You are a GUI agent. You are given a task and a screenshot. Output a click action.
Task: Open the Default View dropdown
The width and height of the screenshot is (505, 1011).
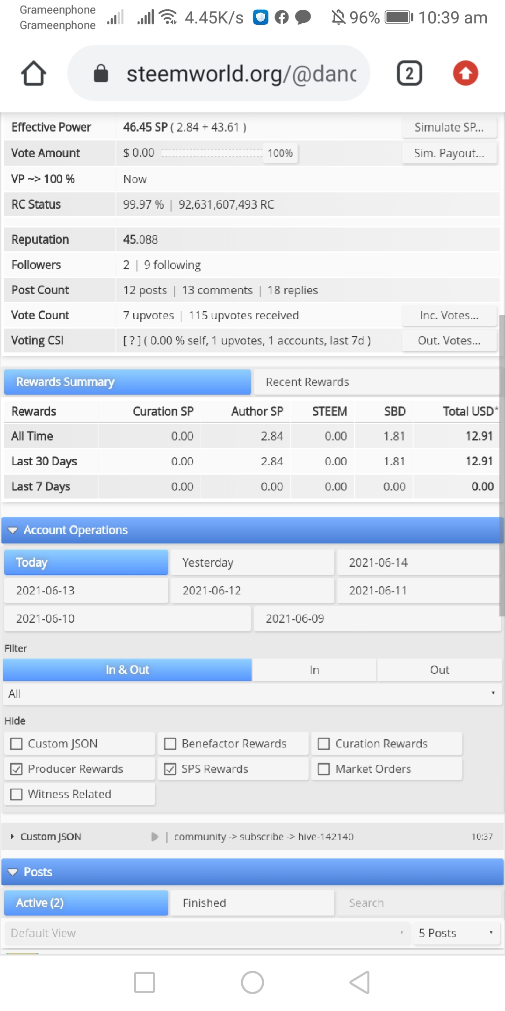click(x=207, y=933)
